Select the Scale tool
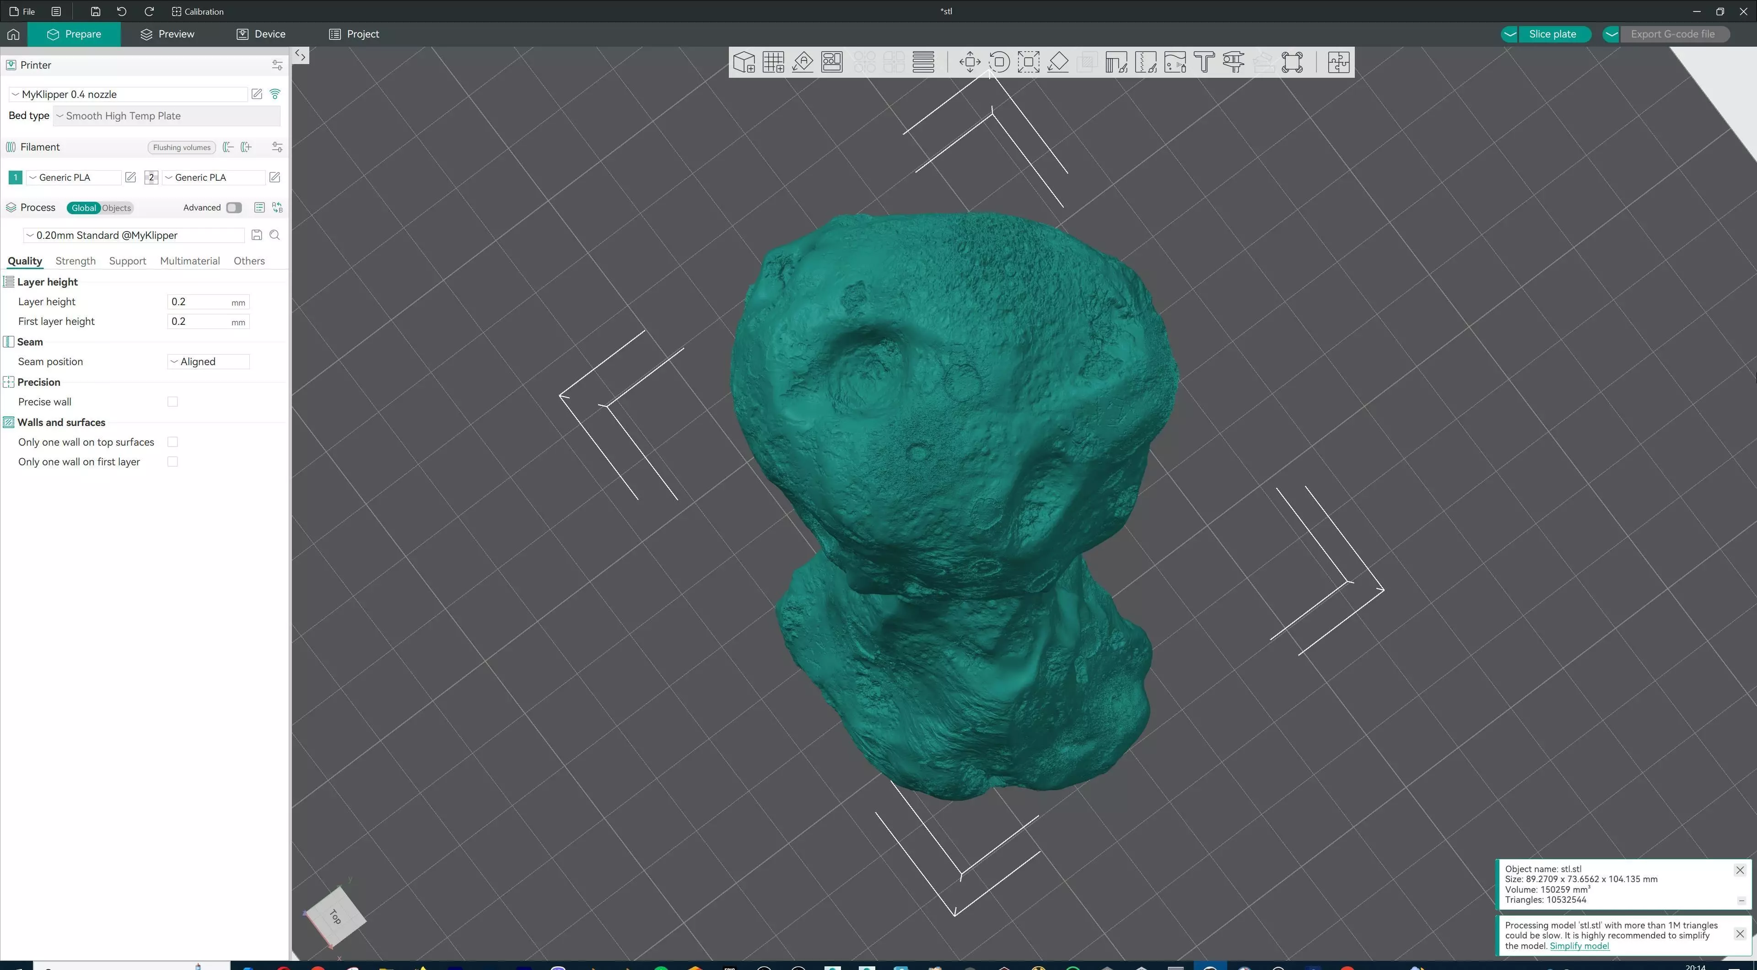Viewport: 1757px width, 970px height. [1028, 62]
